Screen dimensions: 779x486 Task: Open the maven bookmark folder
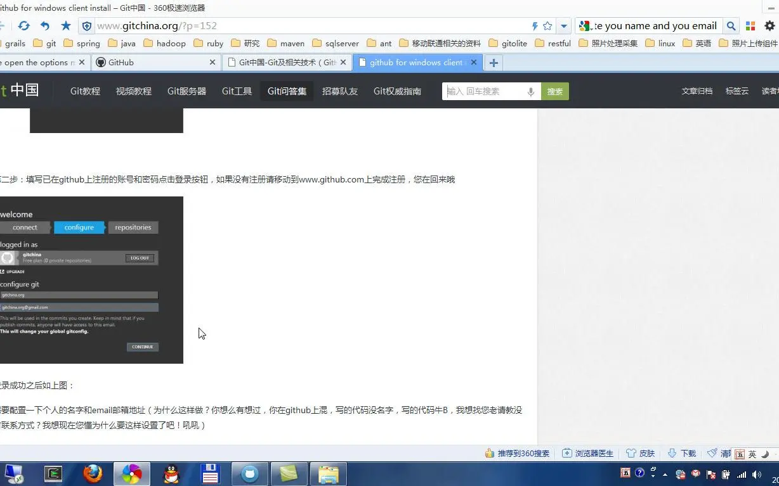point(286,44)
